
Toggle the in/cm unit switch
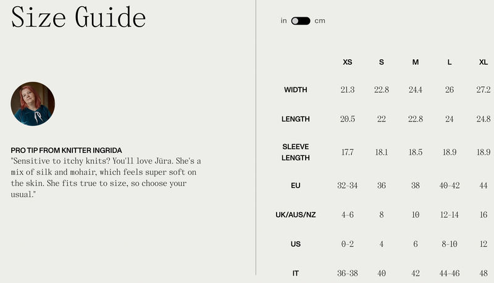click(x=301, y=21)
